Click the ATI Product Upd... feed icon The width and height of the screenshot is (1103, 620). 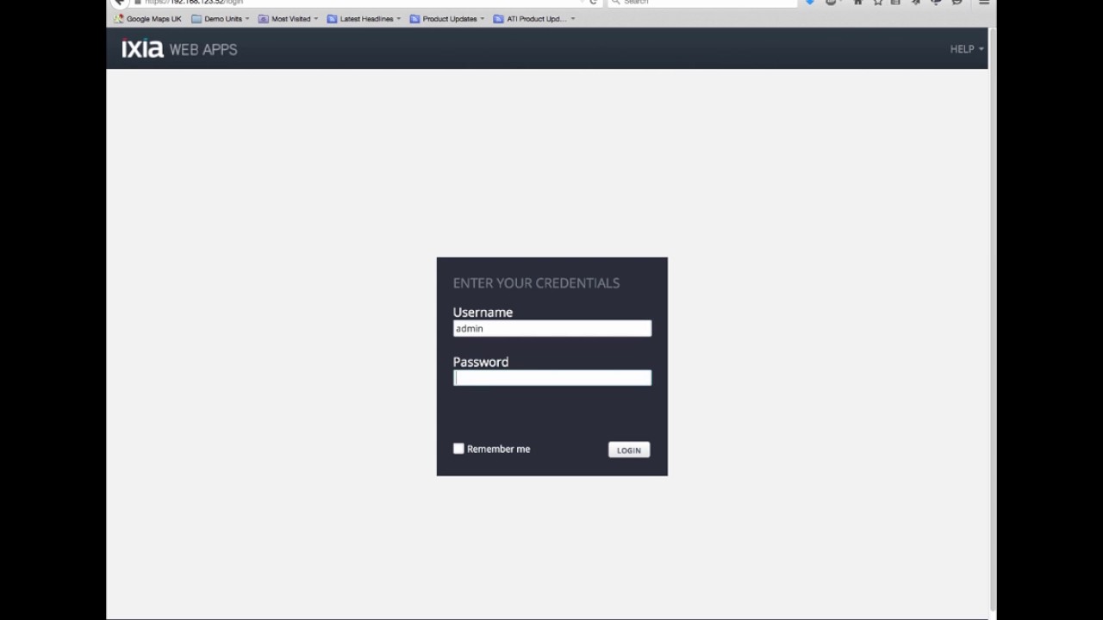498,19
